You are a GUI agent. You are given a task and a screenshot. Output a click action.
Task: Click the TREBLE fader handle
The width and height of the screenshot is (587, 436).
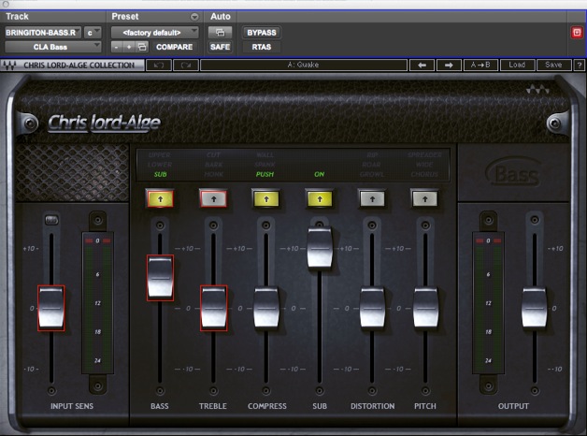coord(213,308)
